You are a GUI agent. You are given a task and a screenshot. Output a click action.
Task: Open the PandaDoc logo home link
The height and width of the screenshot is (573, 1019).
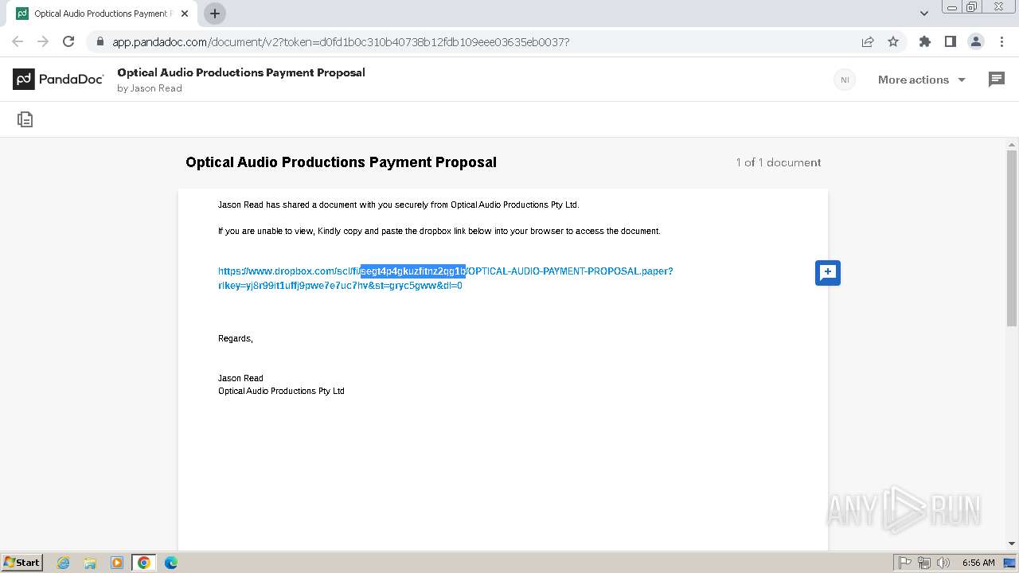point(58,79)
